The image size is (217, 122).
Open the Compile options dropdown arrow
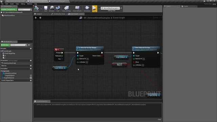pos(41,9)
